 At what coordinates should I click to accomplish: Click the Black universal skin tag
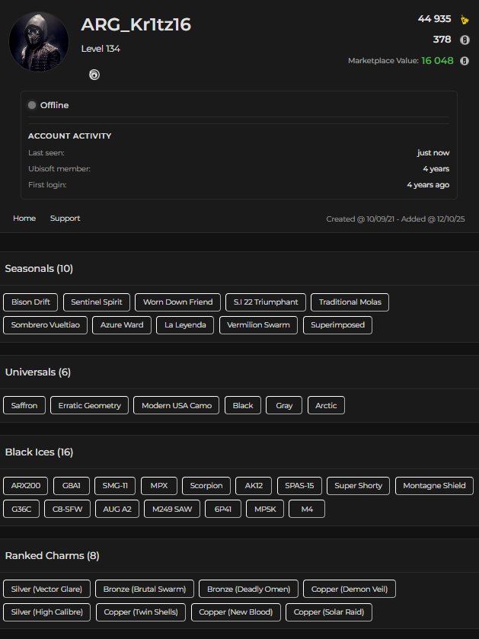coord(243,405)
